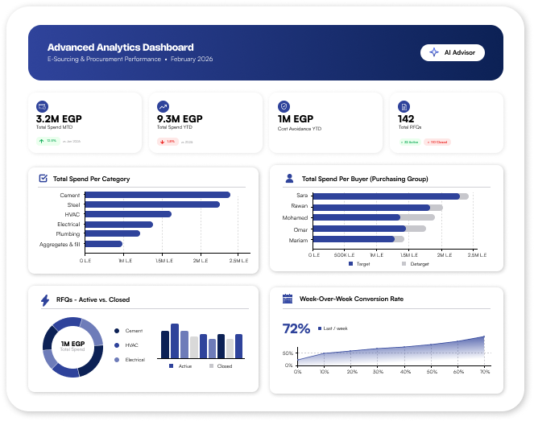
Task: Click the Total Spend MTD calendar icon
Action: 43,106
